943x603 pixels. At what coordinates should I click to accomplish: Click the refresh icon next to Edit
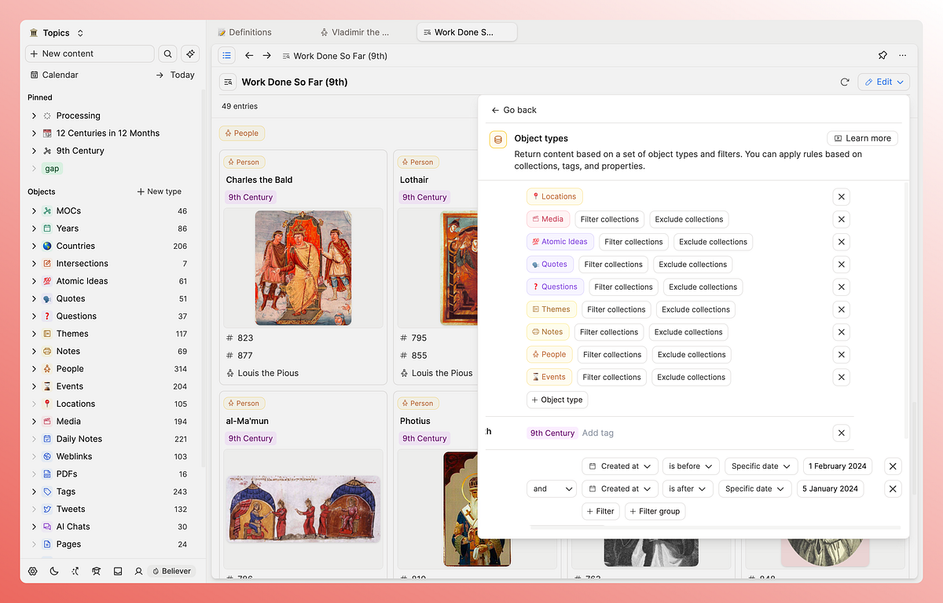845,82
